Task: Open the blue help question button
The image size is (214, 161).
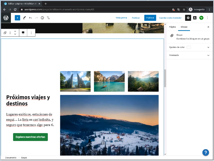Action: 206,152
